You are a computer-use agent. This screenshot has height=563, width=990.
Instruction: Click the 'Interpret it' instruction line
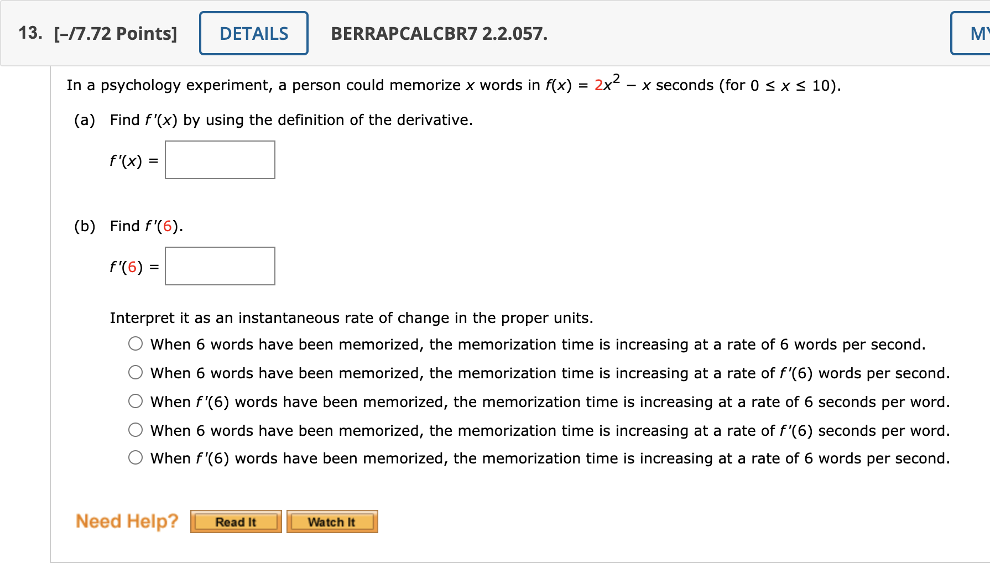(351, 317)
